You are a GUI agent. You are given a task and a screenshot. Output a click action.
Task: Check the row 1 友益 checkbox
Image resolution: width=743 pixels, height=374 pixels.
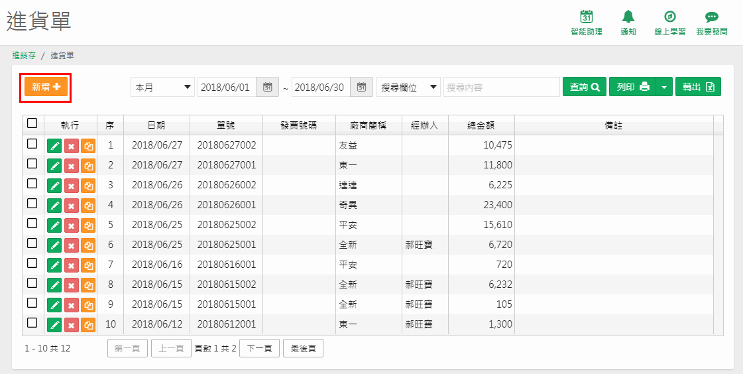click(x=32, y=144)
